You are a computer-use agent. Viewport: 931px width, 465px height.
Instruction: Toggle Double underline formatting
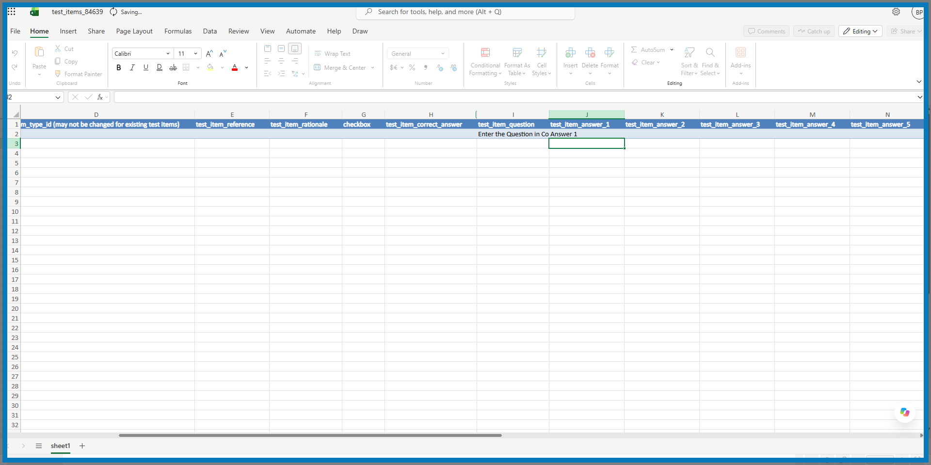pos(160,68)
